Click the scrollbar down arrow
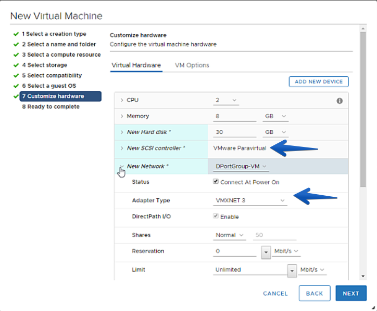 363,276
